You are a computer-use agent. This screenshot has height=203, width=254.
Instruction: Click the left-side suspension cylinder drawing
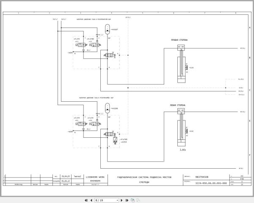(182, 127)
